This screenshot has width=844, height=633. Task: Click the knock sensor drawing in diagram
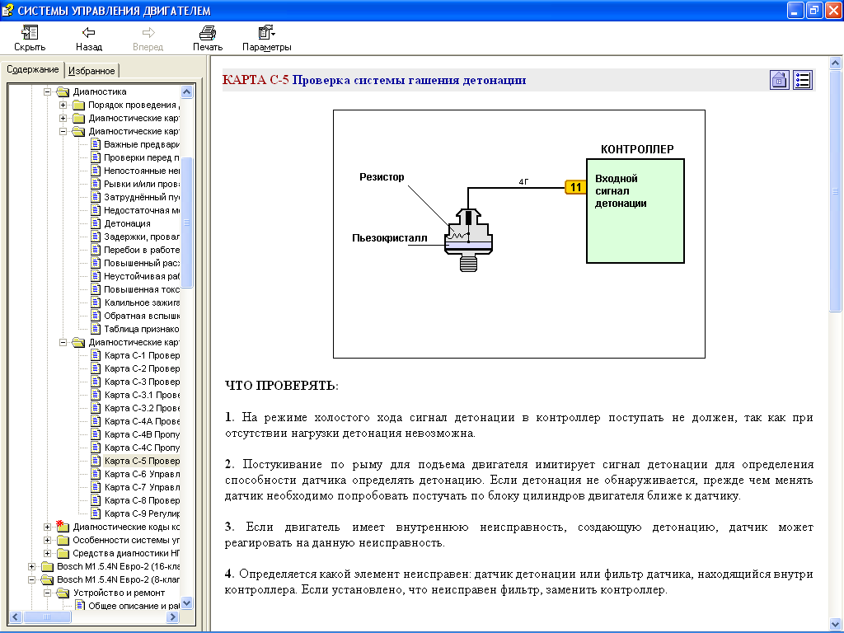tap(468, 240)
